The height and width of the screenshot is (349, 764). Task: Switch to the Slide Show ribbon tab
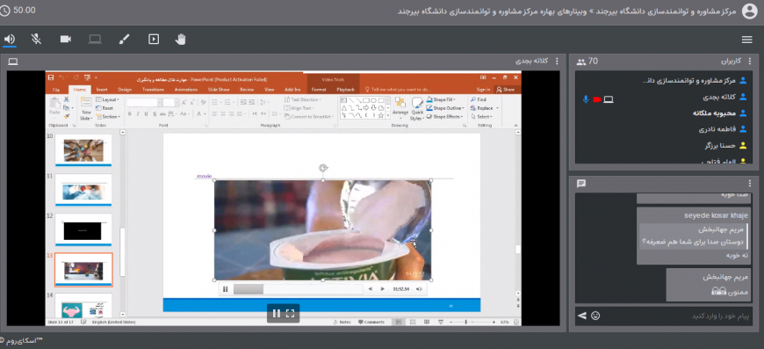(x=219, y=90)
